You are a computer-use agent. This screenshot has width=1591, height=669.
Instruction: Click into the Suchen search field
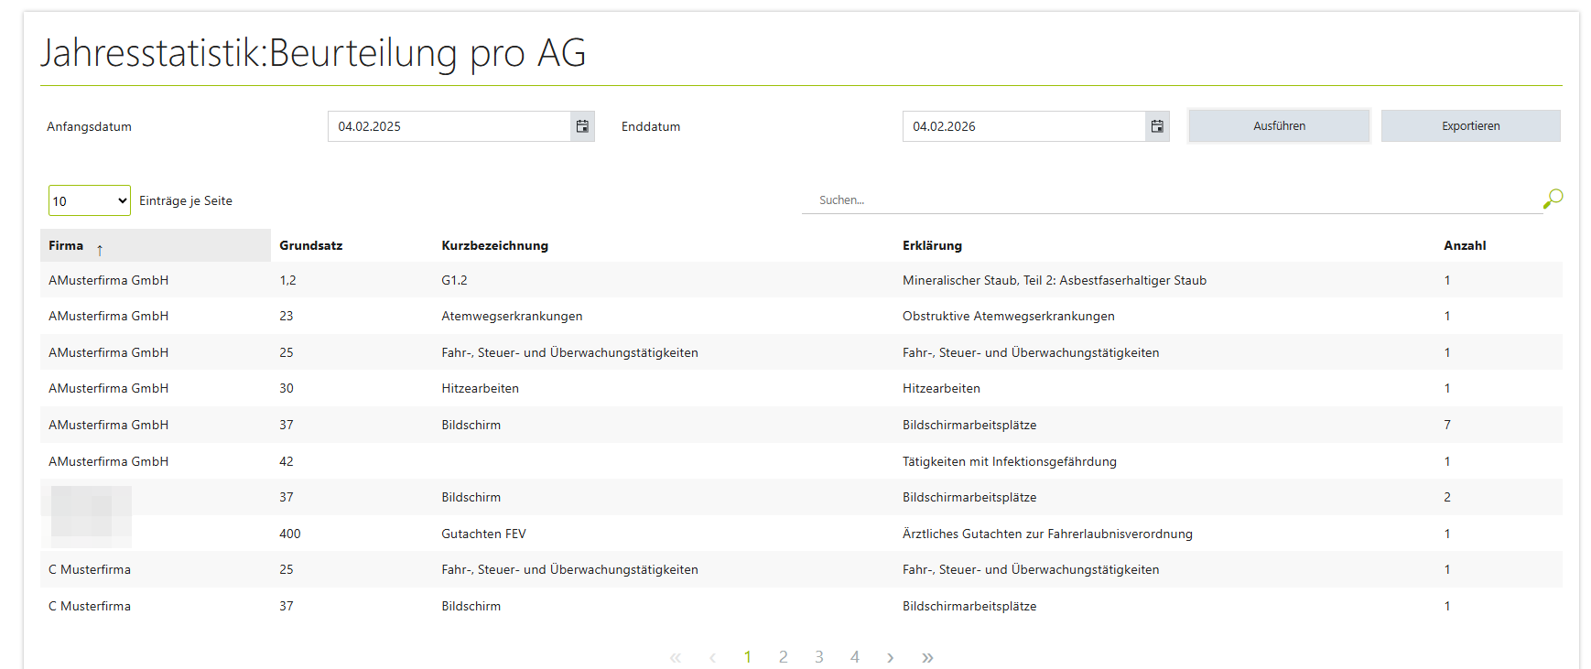click(x=1172, y=200)
